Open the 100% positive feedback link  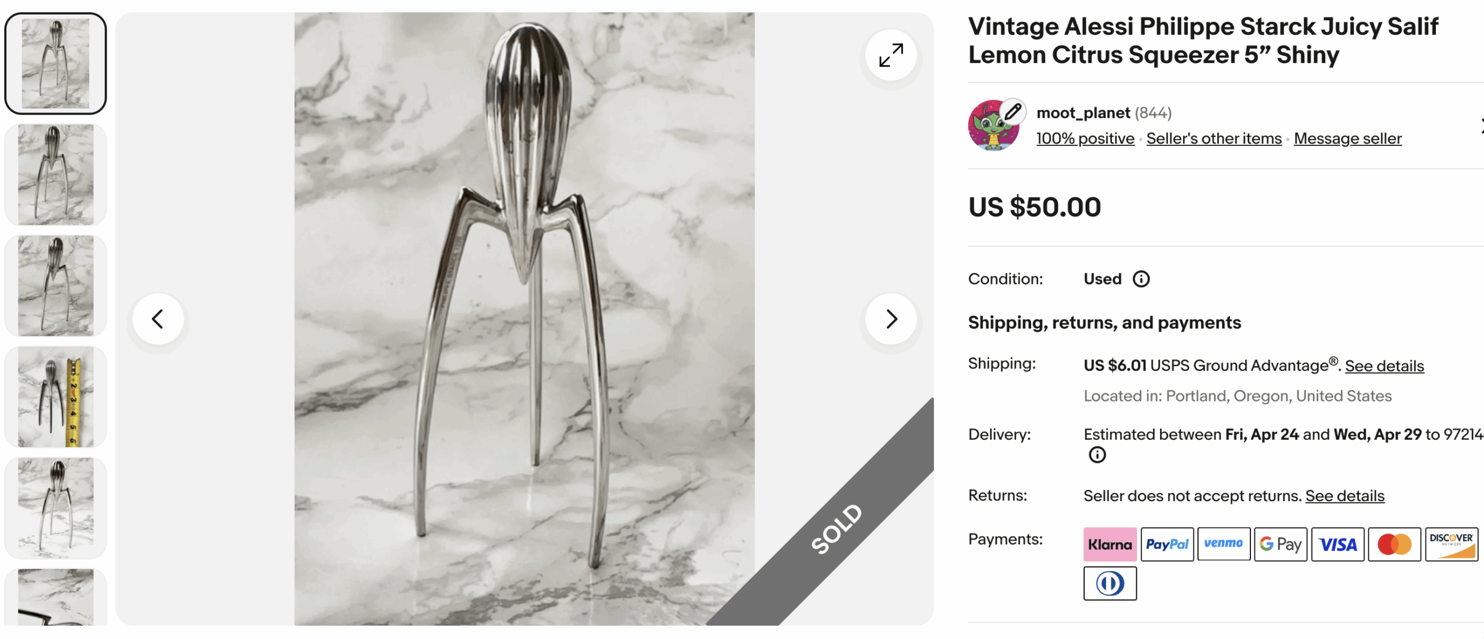point(1085,138)
